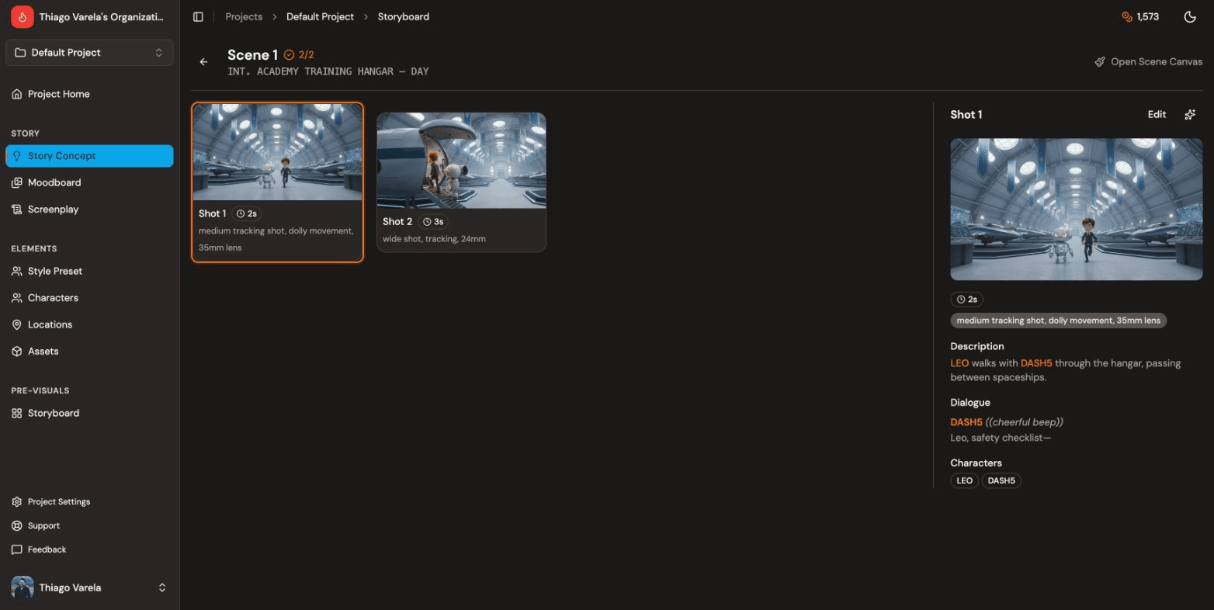1214x610 pixels.
Task: Navigate to Projects in the breadcrumb
Action: click(x=243, y=16)
